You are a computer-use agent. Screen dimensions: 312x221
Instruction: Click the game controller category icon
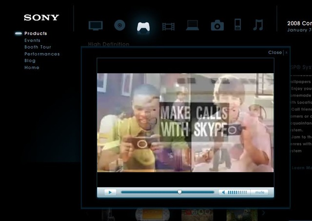(x=143, y=26)
